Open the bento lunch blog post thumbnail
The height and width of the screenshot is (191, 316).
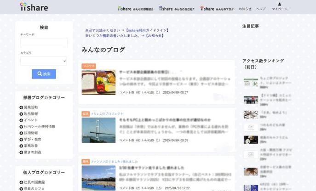click(98, 82)
